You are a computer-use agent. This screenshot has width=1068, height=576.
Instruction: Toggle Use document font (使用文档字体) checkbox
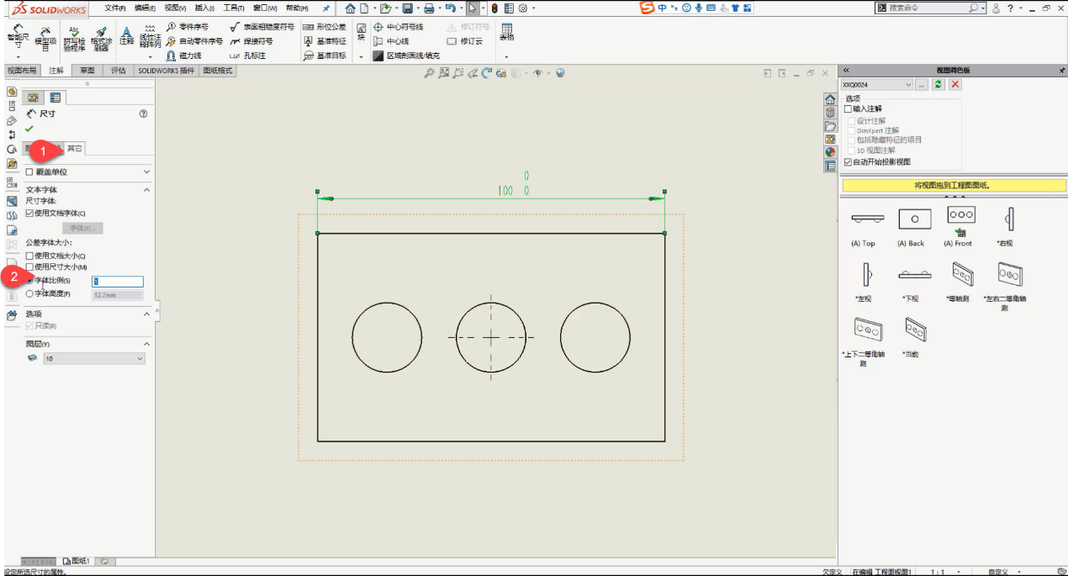pos(29,214)
